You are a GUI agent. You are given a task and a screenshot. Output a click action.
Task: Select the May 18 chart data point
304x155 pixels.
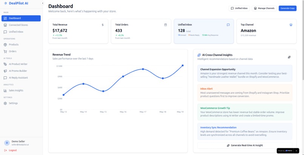tap(163, 79)
